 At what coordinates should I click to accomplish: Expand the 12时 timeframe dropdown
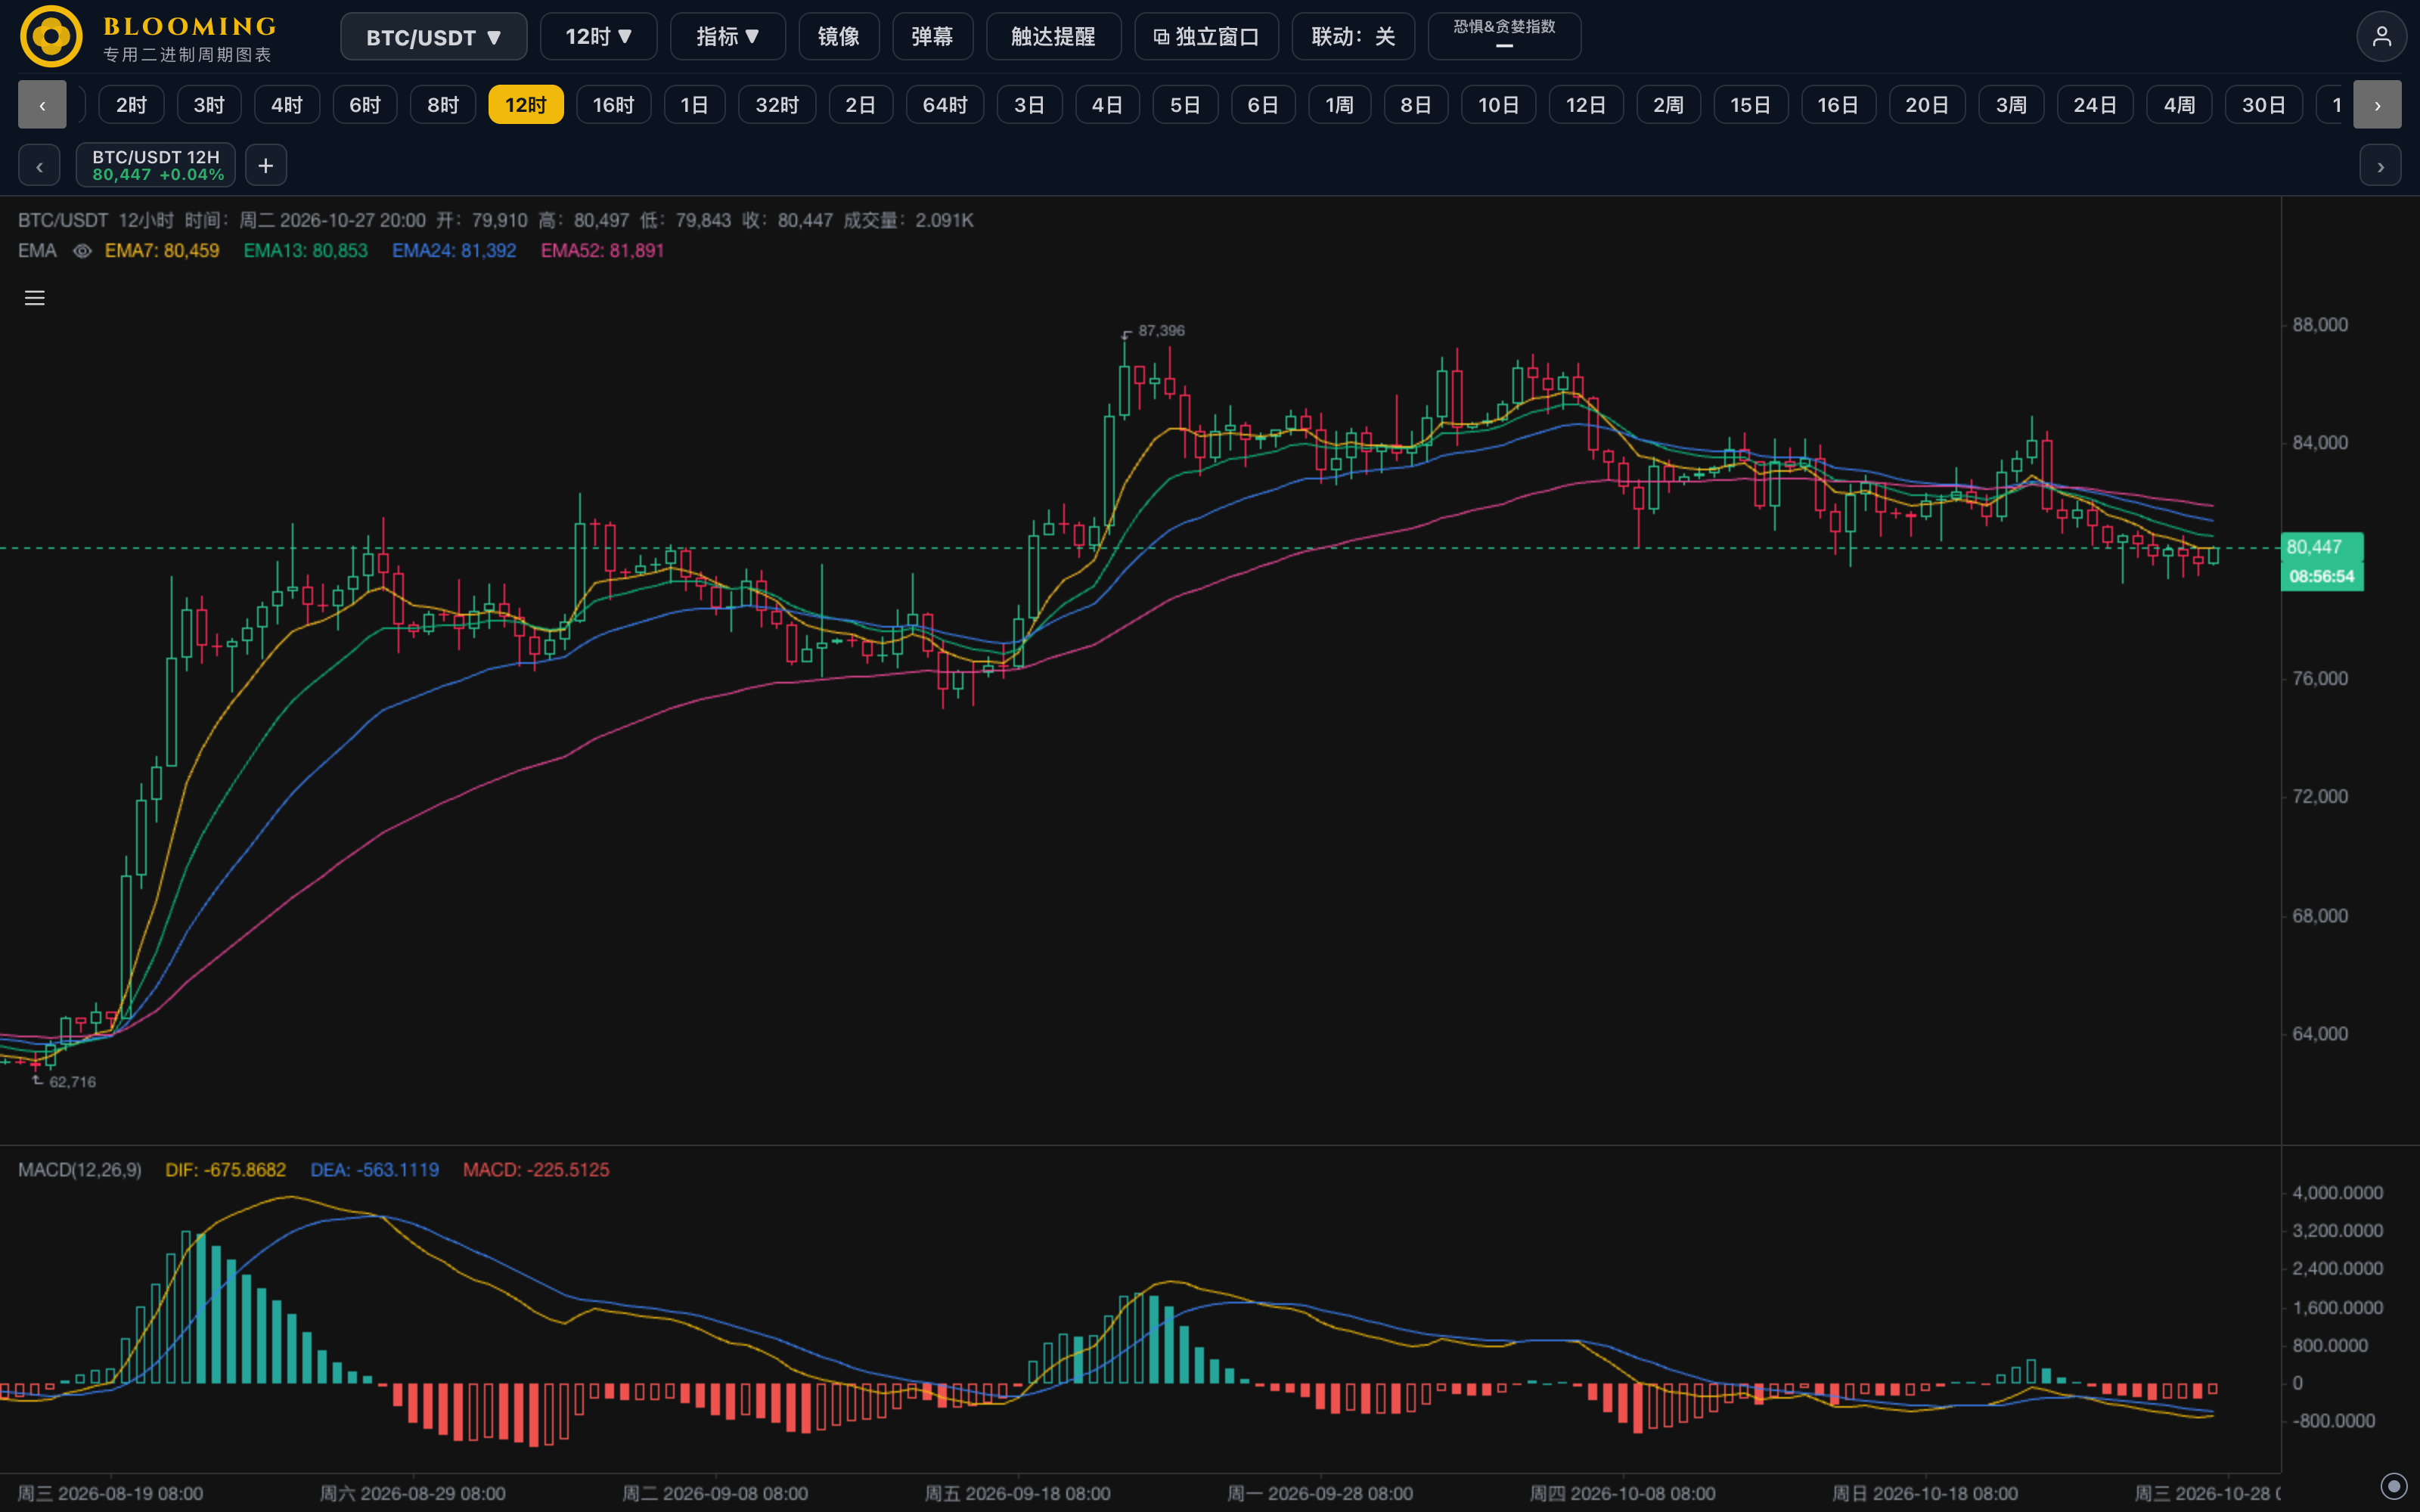tap(598, 37)
